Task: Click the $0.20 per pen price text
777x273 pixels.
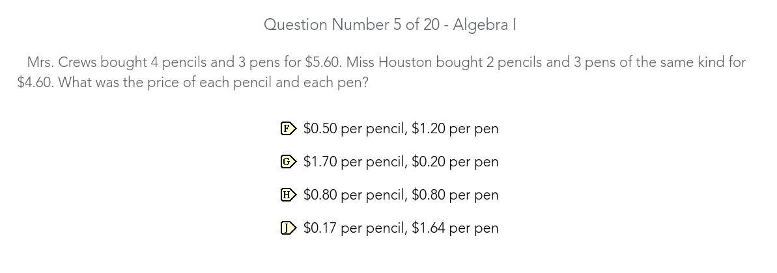Action: [x=455, y=162]
